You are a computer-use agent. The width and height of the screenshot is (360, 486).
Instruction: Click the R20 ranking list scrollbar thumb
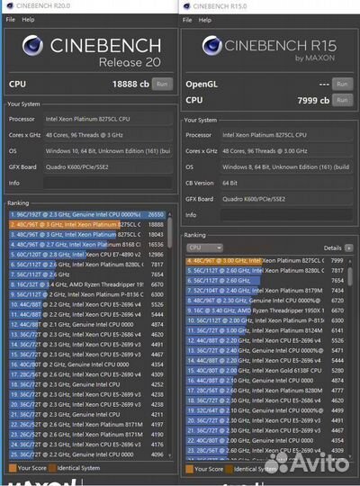tap(169, 232)
